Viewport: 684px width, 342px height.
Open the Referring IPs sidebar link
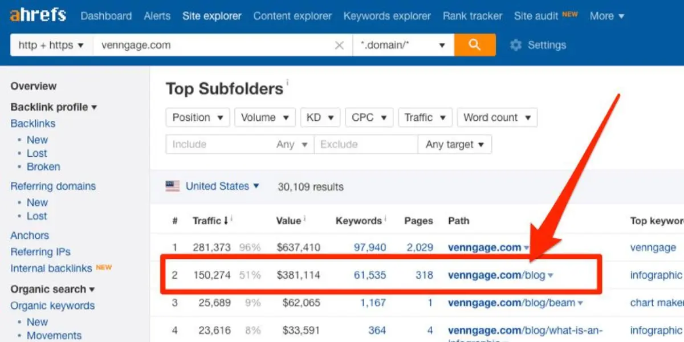click(40, 252)
